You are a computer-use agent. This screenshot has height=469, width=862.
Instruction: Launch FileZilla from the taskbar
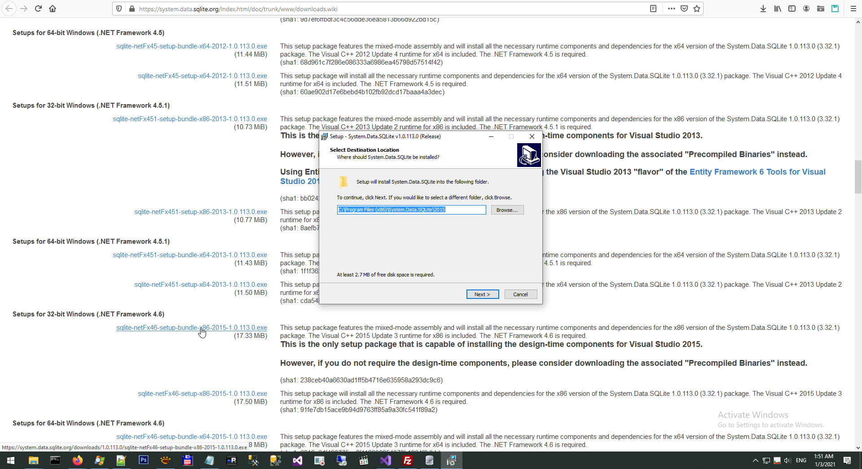point(408,460)
